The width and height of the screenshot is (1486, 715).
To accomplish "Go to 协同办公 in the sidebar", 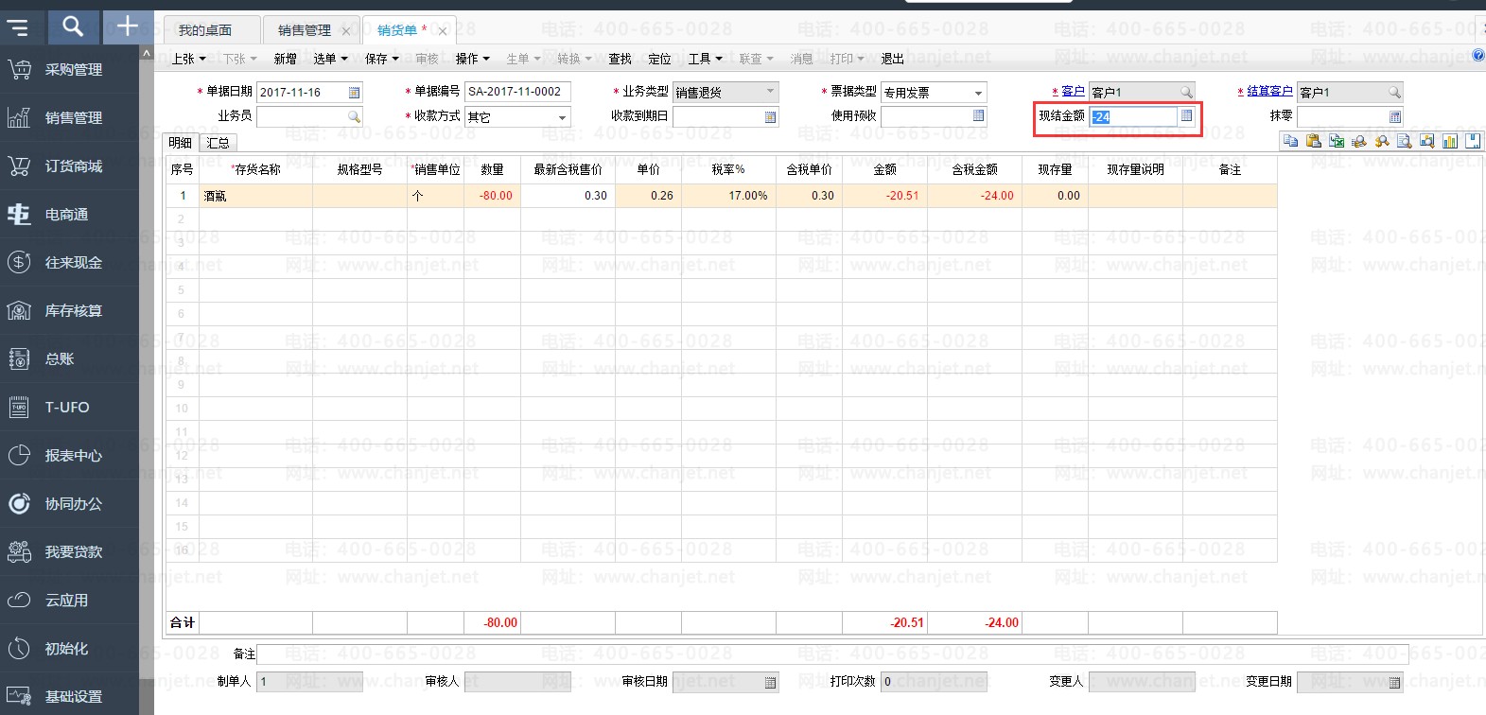I will pos(70,503).
